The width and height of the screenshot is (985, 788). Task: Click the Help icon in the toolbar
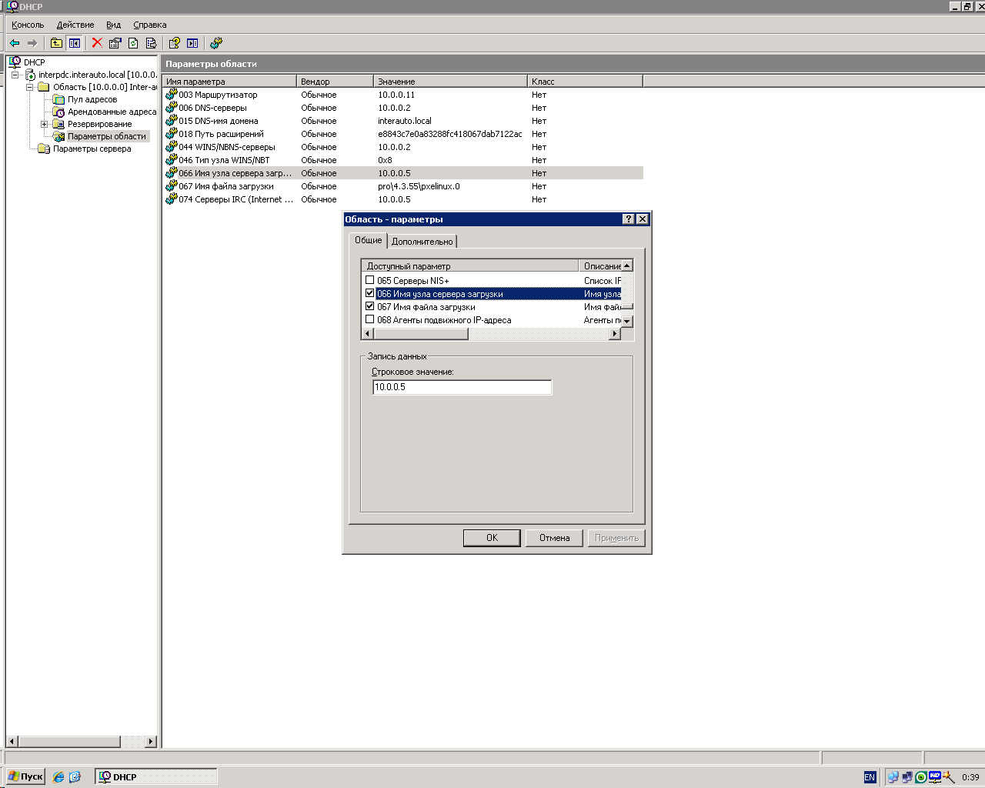[x=174, y=42]
